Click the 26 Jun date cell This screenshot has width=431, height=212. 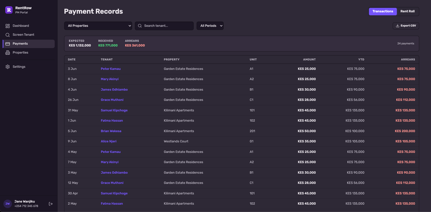73,100
